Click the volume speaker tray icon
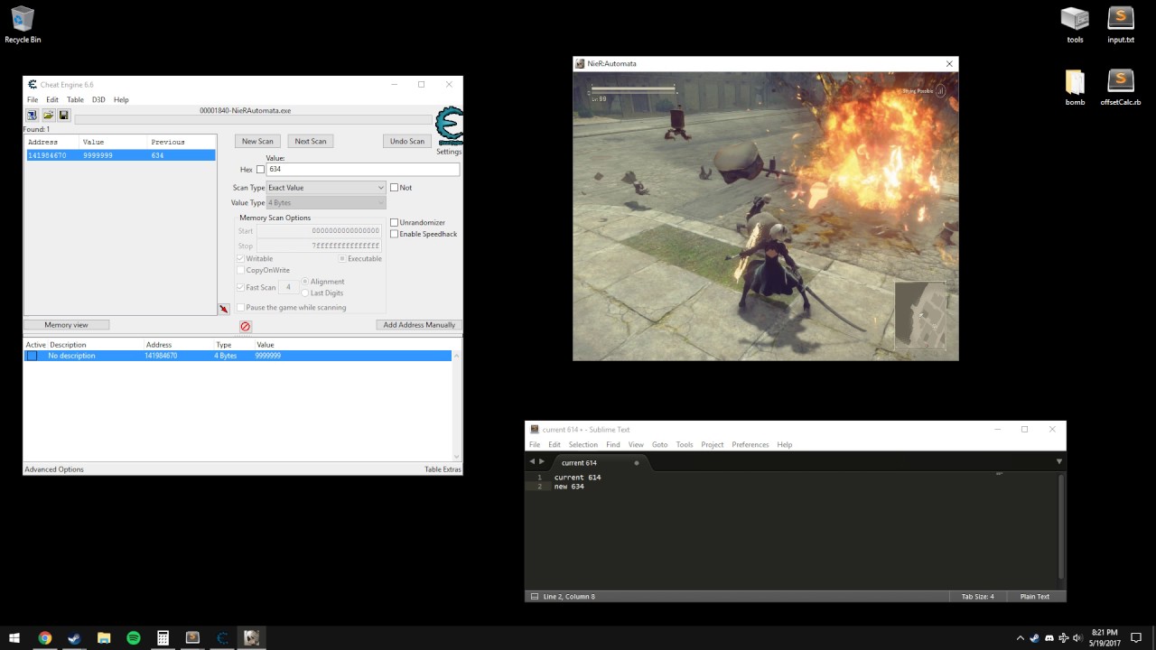Screen dimensions: 1156x650 pos(1077,638)
